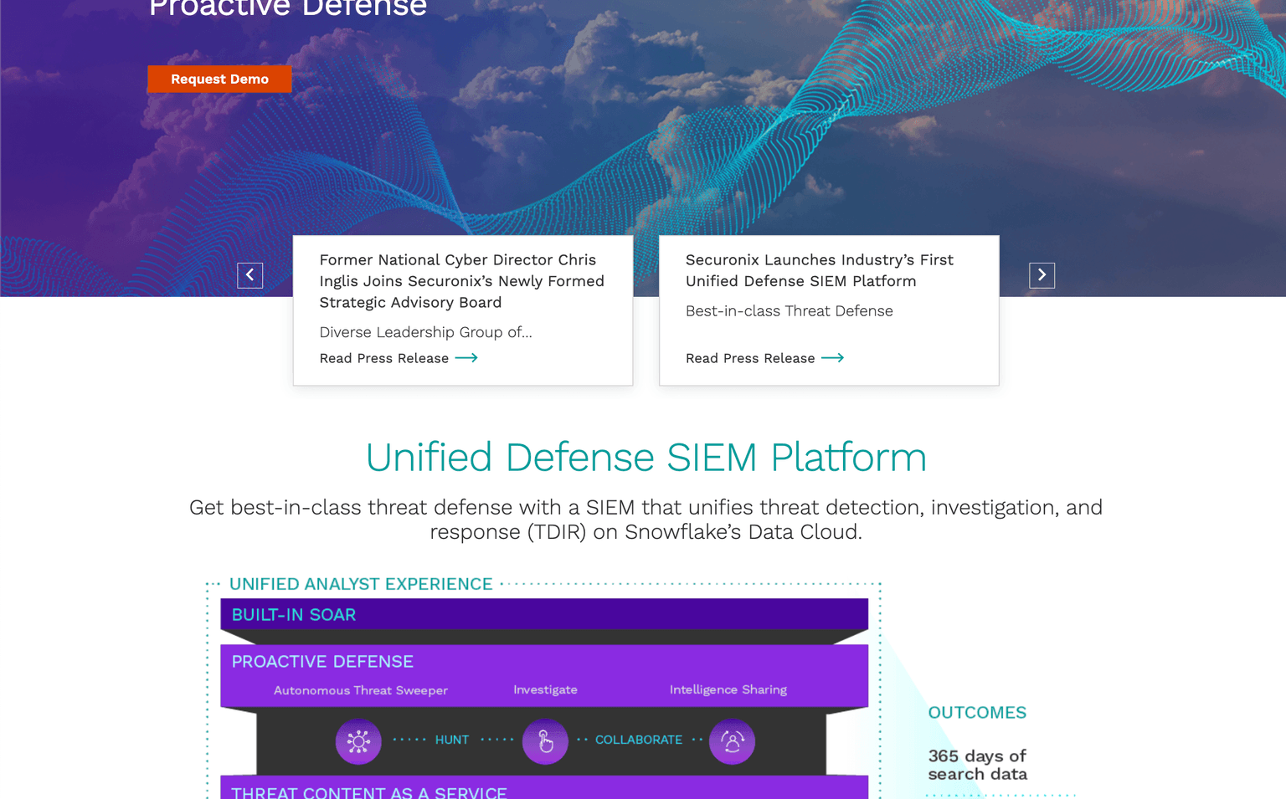
Task: Click Best-in-class Threat Defense text
Action: coord(789,311)
